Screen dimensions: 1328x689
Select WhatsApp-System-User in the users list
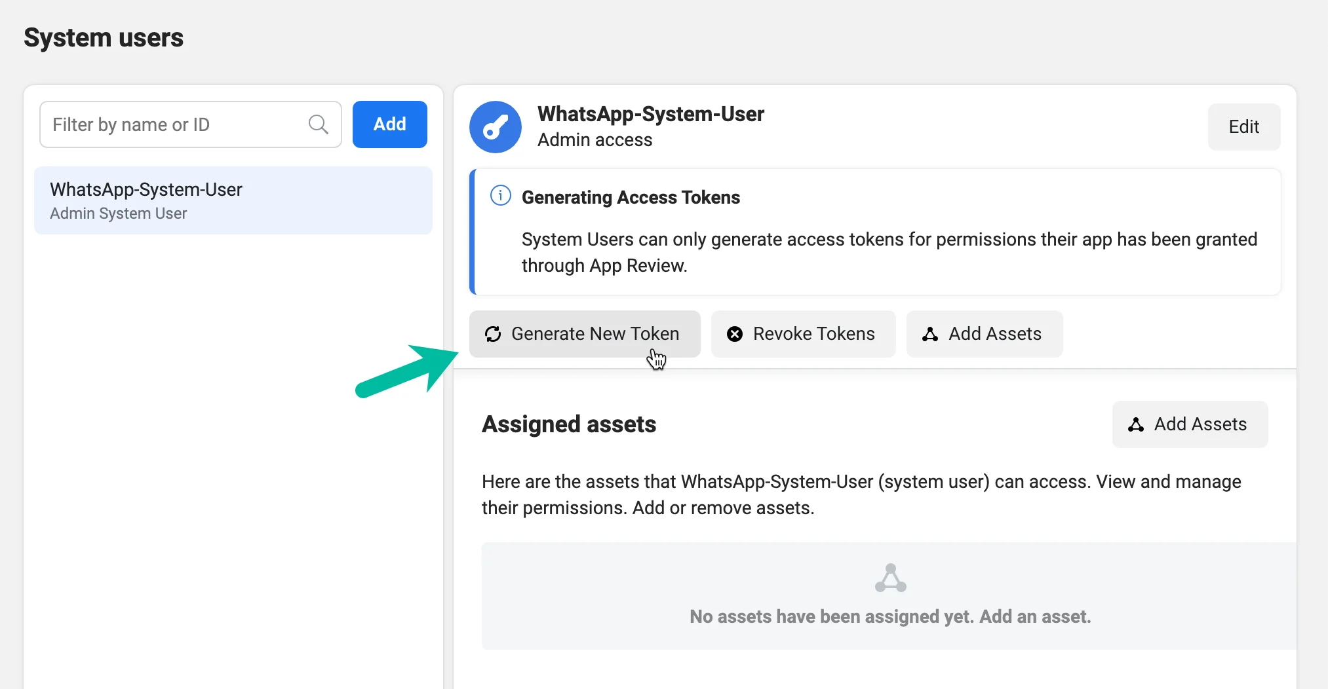(x=233, y=200)
